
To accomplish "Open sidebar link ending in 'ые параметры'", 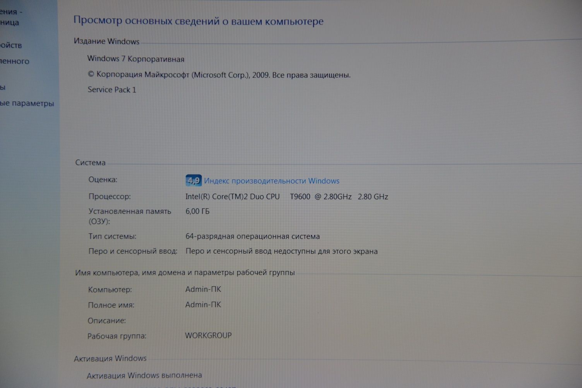I will point(27,104).
